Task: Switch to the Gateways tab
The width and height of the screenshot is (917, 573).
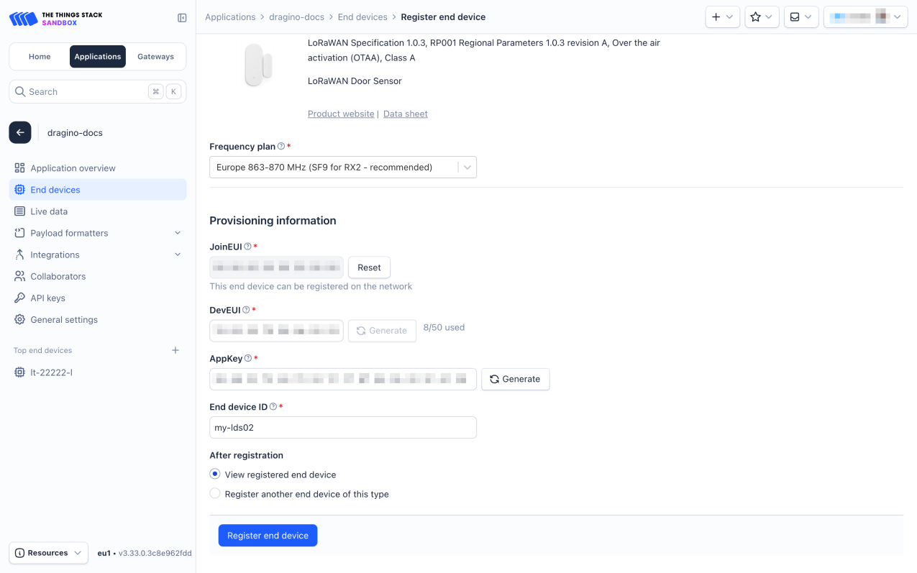Action: [156, 56]
